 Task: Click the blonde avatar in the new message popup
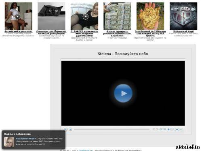tap(9, 142)
